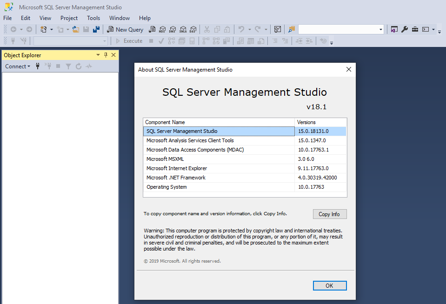Open the Connect dropdown in Object Explorer

(x=17, y=66)
